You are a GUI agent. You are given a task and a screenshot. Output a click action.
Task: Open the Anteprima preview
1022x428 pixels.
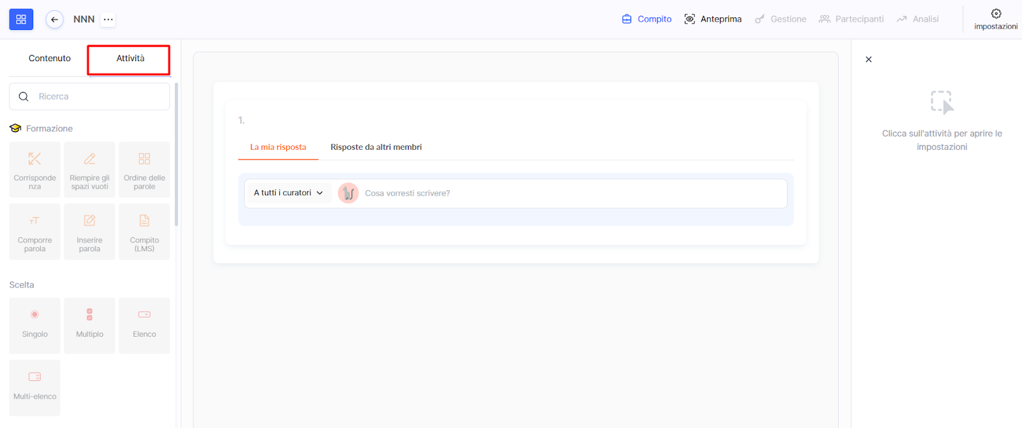point(713,19)
